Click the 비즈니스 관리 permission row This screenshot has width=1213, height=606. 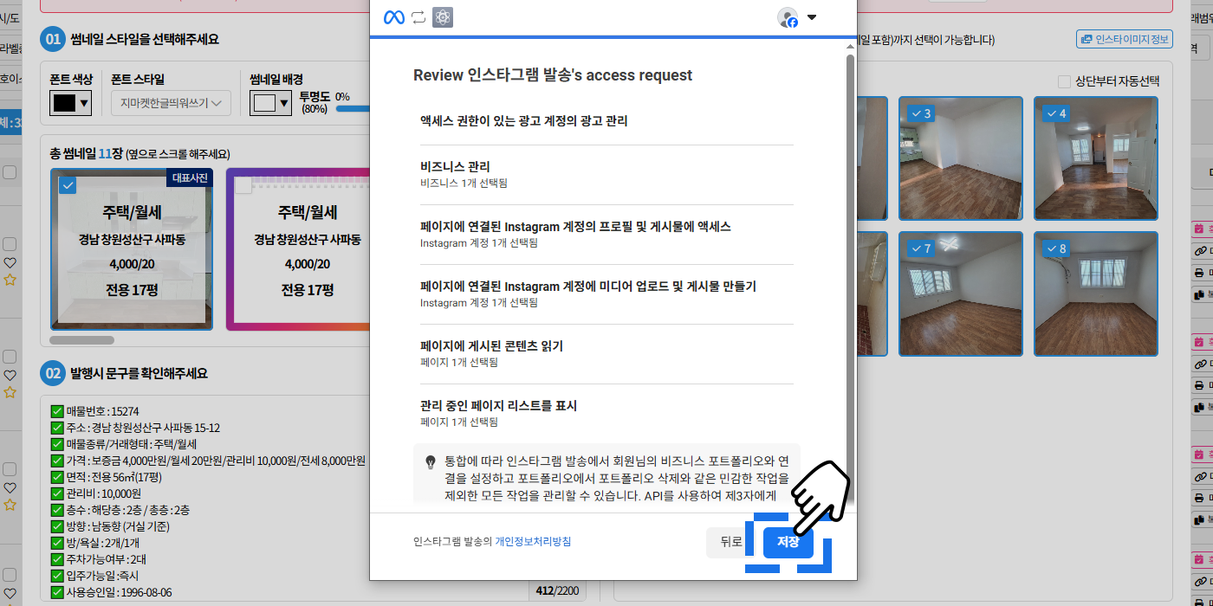coord(606,174)
